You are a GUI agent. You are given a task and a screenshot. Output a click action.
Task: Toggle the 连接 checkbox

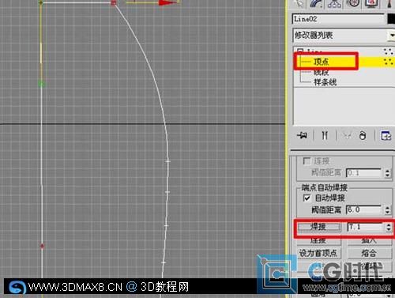coord(307,160)
